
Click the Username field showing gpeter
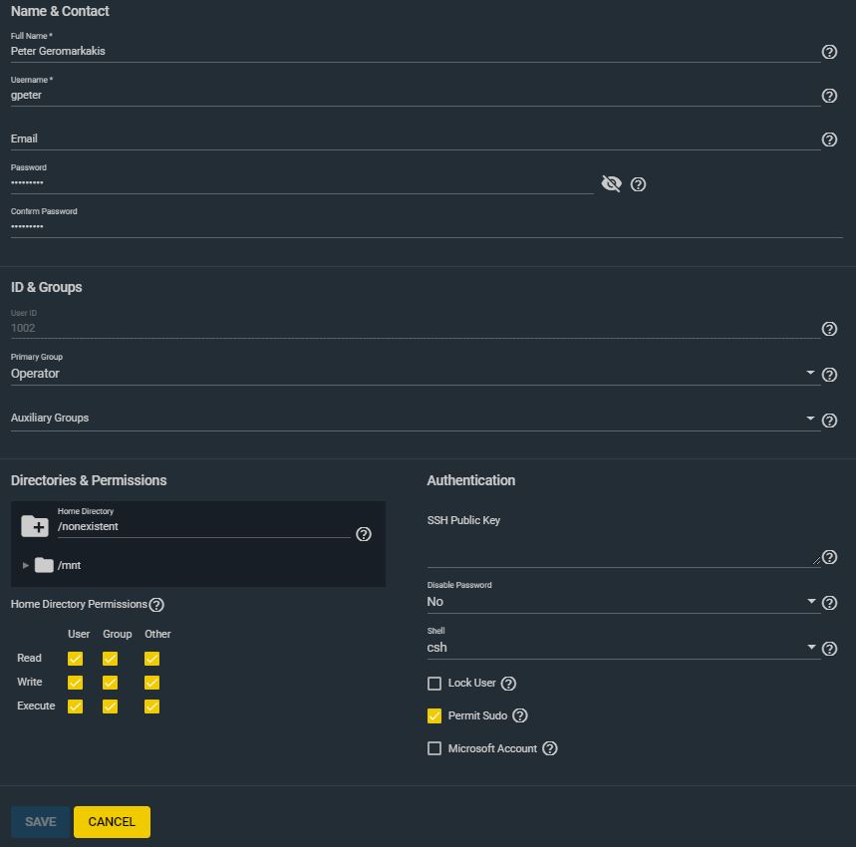[416, 95]
